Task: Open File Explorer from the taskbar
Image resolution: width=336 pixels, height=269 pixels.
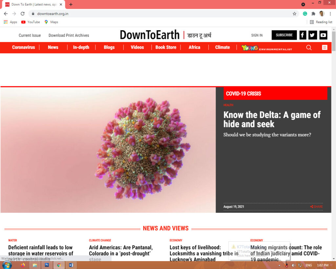Action: point(34,265)
